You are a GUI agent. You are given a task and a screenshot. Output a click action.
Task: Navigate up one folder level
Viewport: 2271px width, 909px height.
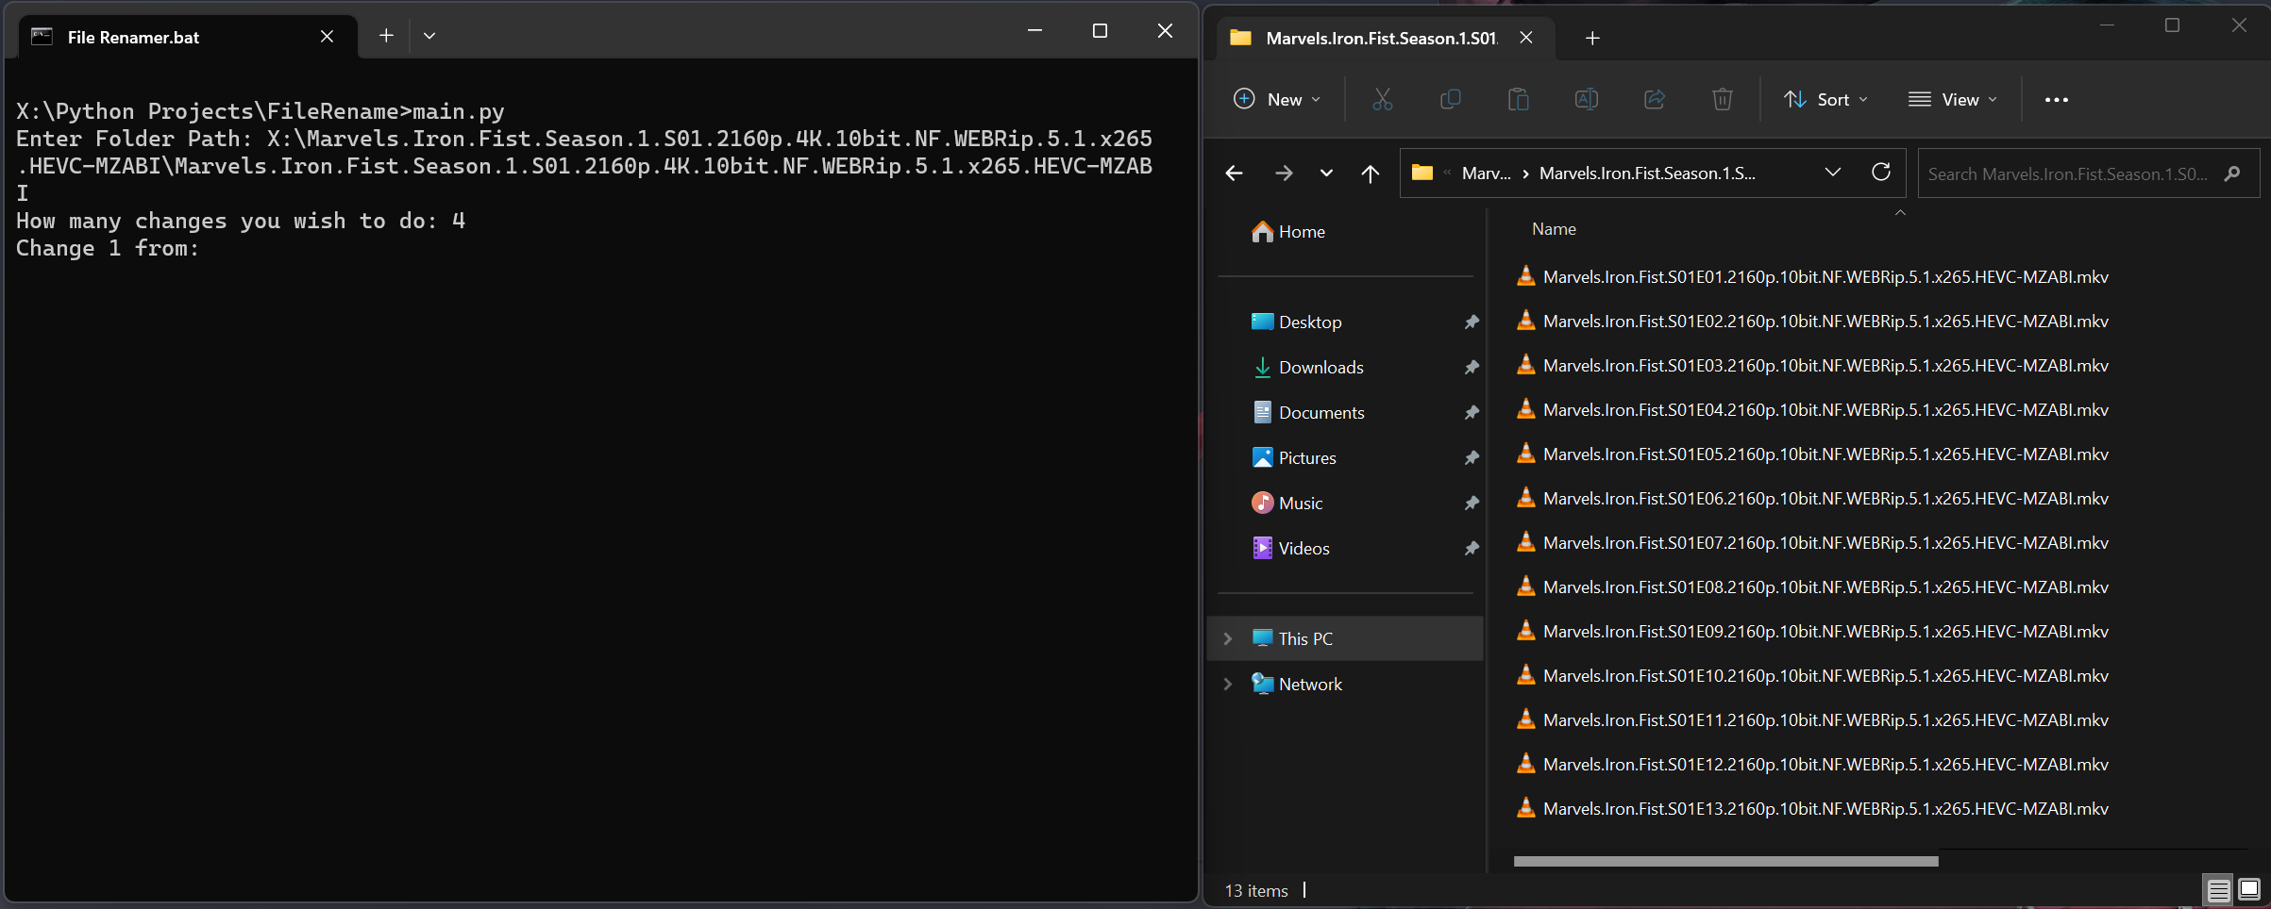(x=1370, y=174)
